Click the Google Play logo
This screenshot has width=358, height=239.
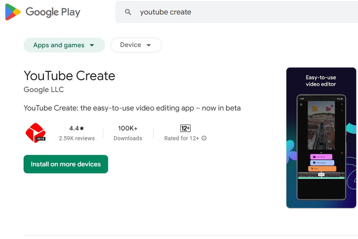click(x=43, y=12)
